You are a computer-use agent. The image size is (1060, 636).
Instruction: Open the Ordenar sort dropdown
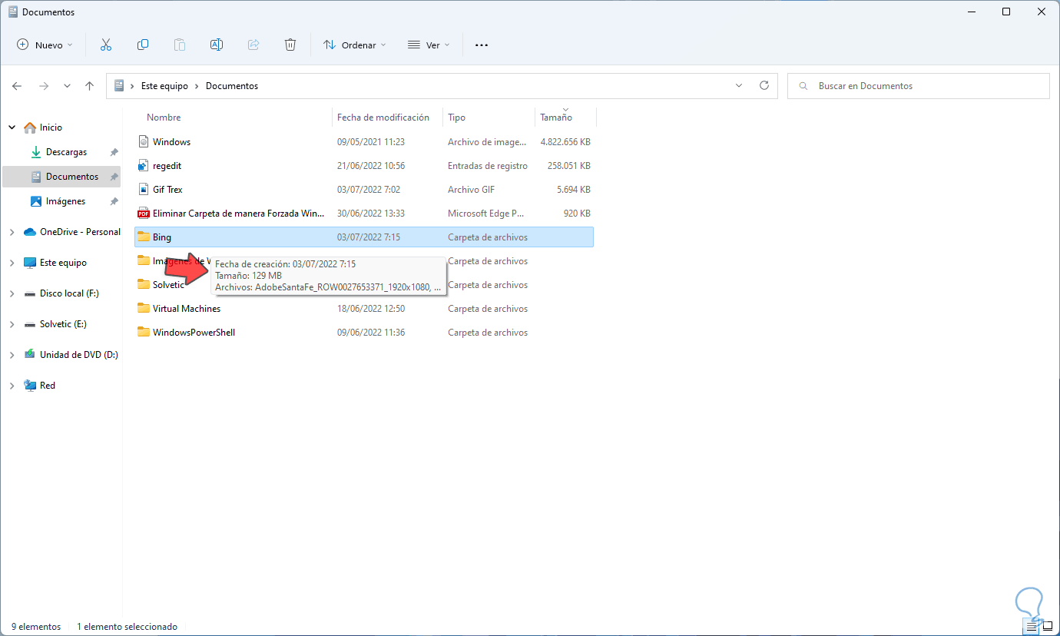pos(355,45)
